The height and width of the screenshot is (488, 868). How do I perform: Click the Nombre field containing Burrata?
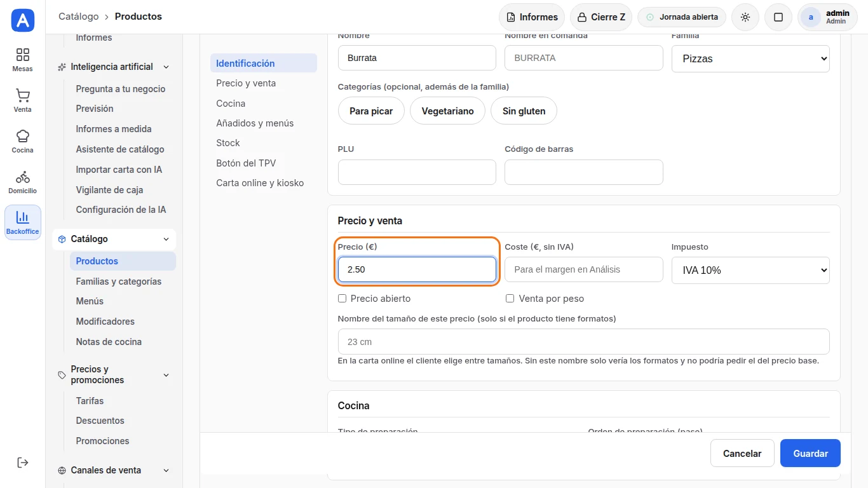coord(417,58)
